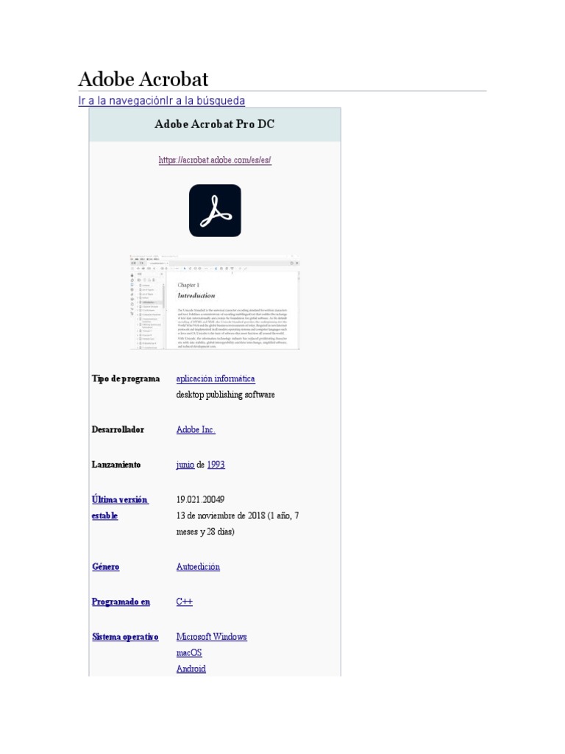
Task: Click the 'junio' month link
Action: 185,465
